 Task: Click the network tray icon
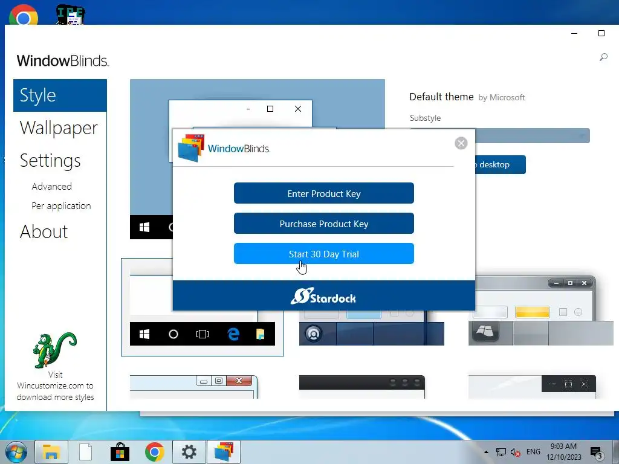click(501, 452)
